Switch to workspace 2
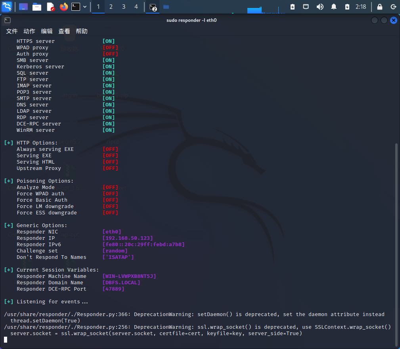Image resolution: width=400 pixels, height=349 pixels. [x=111, y=7]
